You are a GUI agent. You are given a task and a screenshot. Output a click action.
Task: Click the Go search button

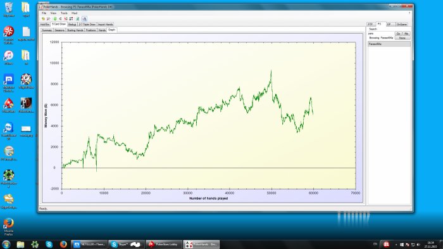click(x=398, y=34)
